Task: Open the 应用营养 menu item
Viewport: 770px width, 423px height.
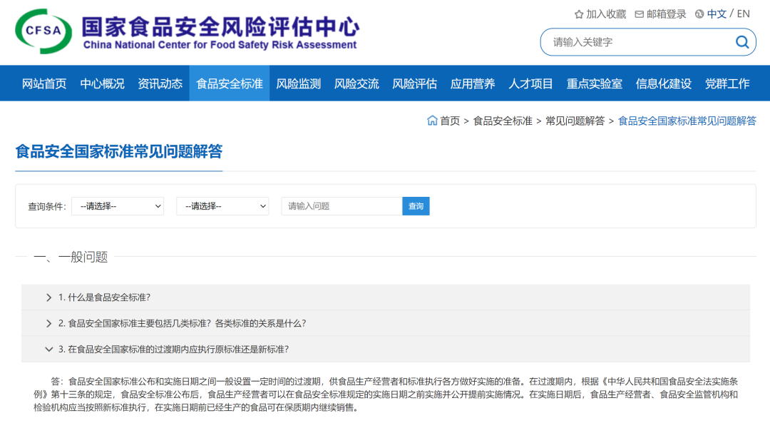Action: pos(472,83)
